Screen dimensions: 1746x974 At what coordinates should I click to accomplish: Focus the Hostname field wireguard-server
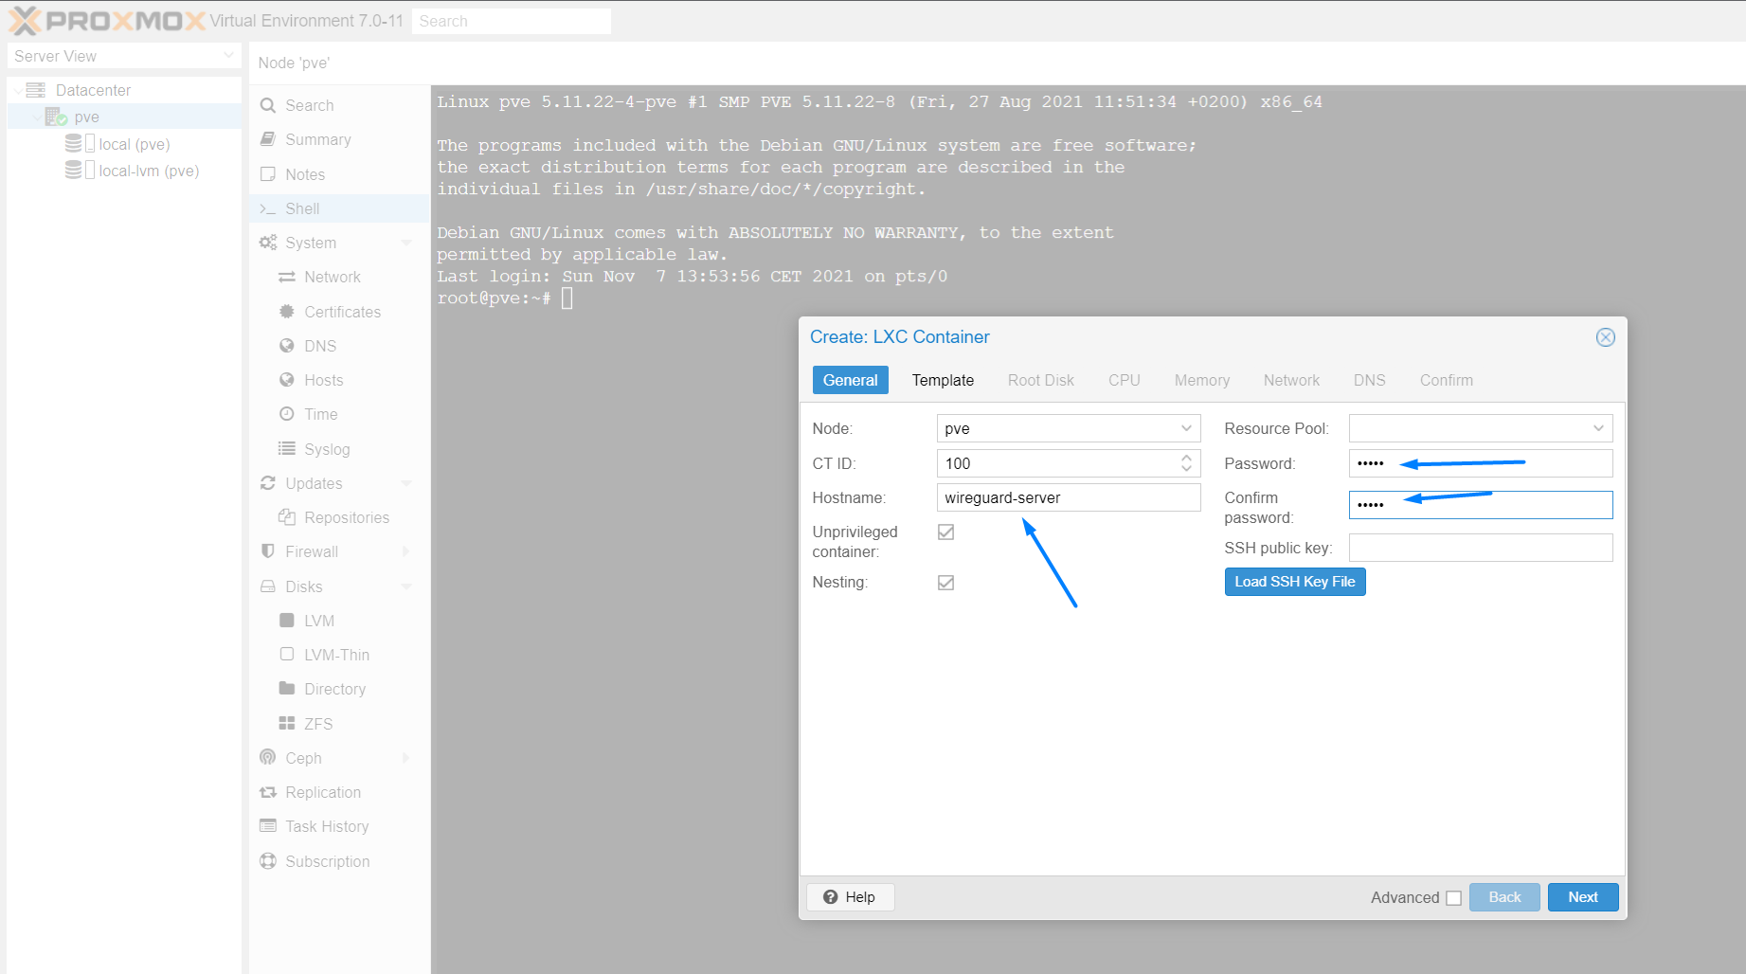coord(1068,497)
